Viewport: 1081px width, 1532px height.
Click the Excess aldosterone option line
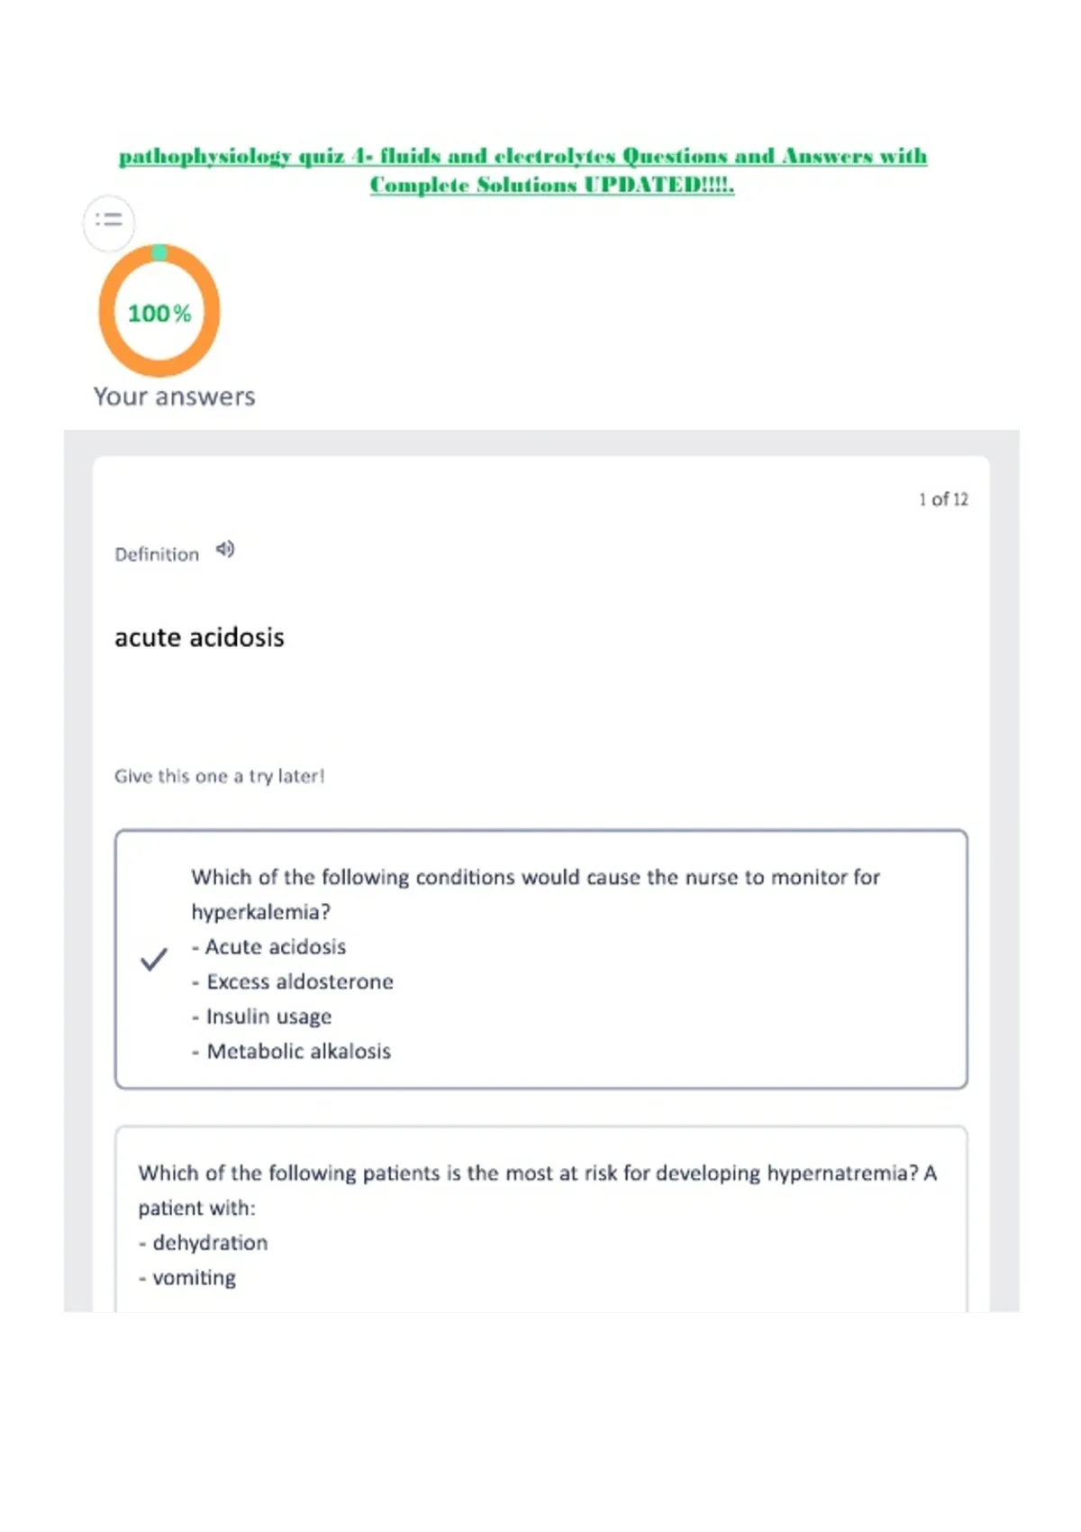tap(293, 981)
